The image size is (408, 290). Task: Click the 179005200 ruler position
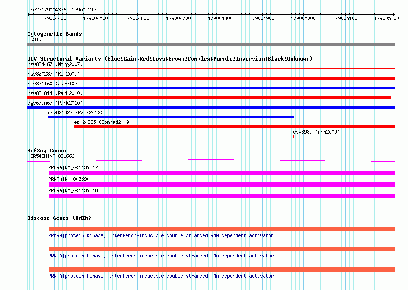(386, 18)
